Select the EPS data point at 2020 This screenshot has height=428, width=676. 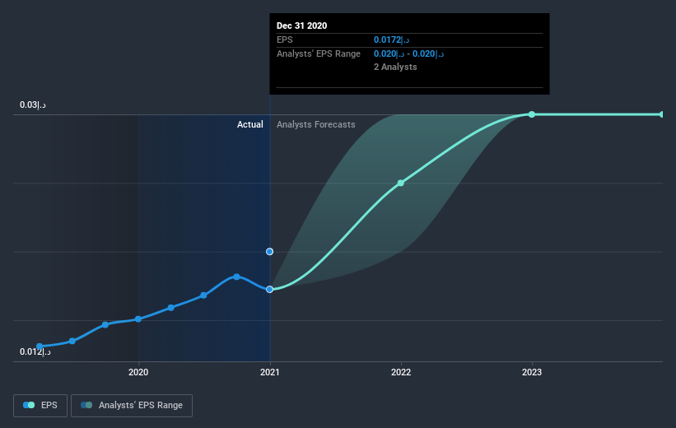138,319
